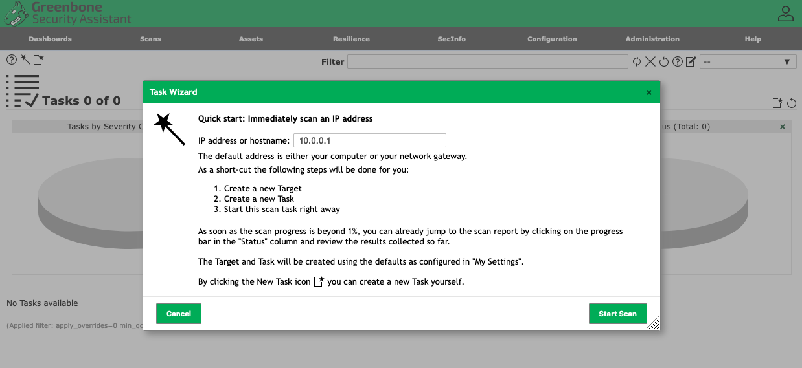The height and width of the screenshot is (368, 802).
Task: Click 'Create a new Task' step
Action: point(259,199)
